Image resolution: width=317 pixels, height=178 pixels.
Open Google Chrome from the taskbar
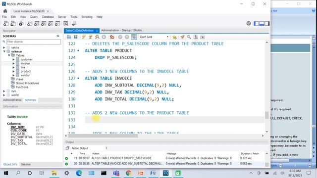click(x=128, y=173)
